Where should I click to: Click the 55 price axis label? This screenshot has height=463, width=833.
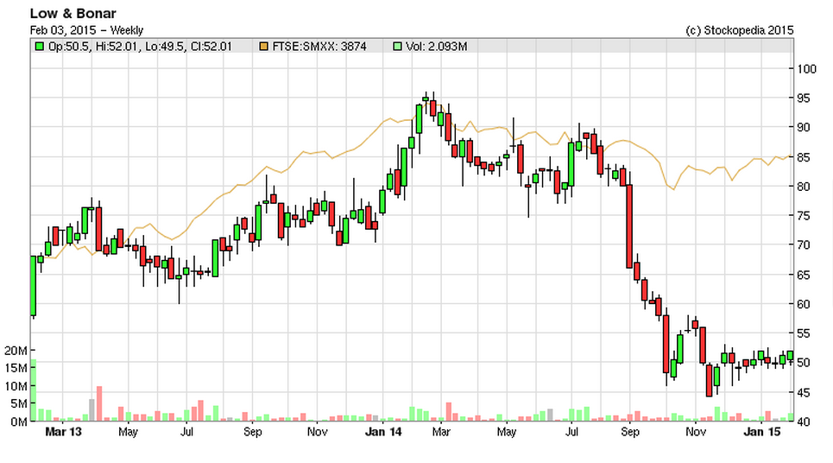(804, 333)
